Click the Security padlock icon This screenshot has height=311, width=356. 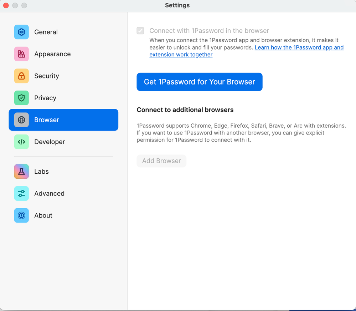tap(21, 76)
